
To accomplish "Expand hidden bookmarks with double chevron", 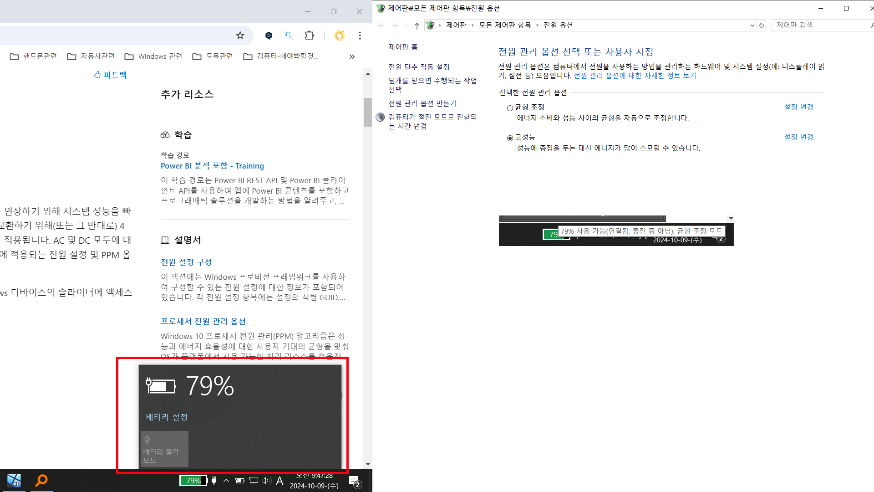I will 352,56.
